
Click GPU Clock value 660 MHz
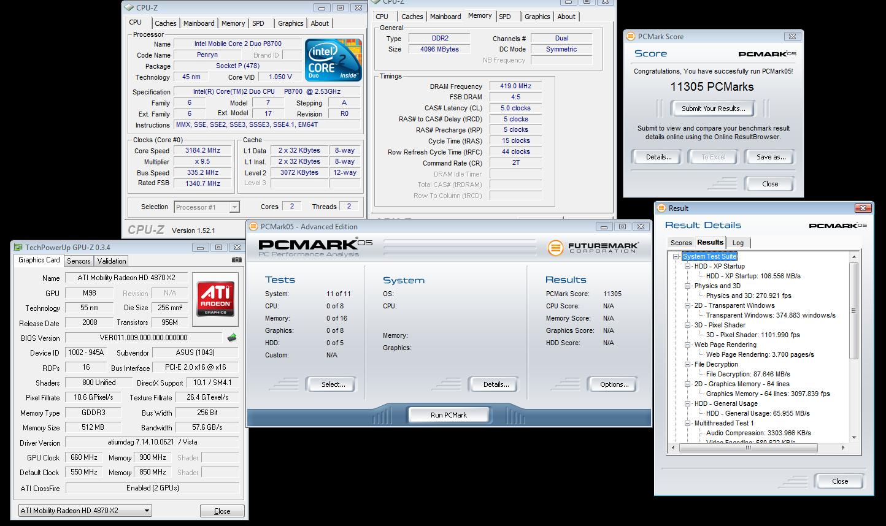click(x=84, y=458)
